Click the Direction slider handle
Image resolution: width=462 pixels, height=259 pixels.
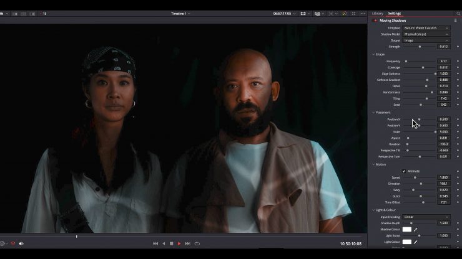[x=421, y=184]
